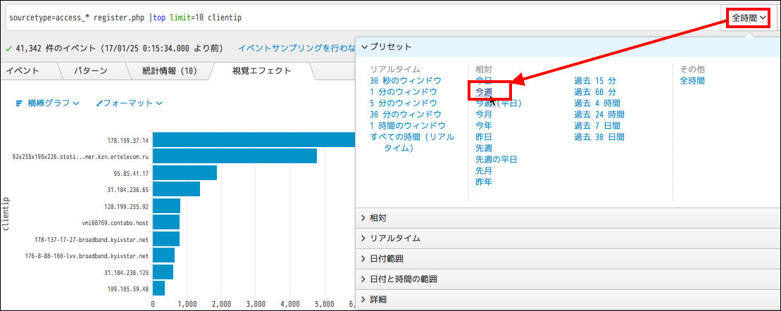The image size is (781, 311).
Task: Choose 昨日 from relative presets
Action: (484, 137)
